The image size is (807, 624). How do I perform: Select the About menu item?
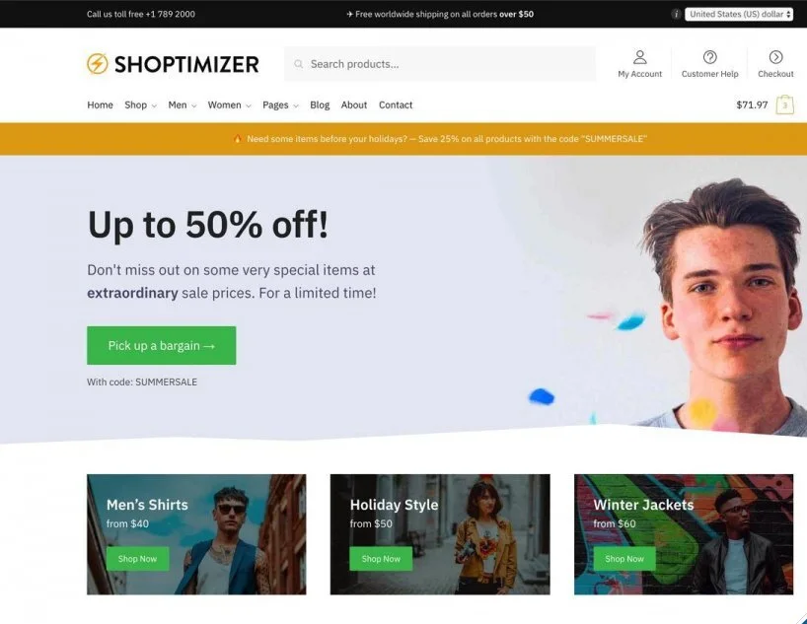point(354,104)
